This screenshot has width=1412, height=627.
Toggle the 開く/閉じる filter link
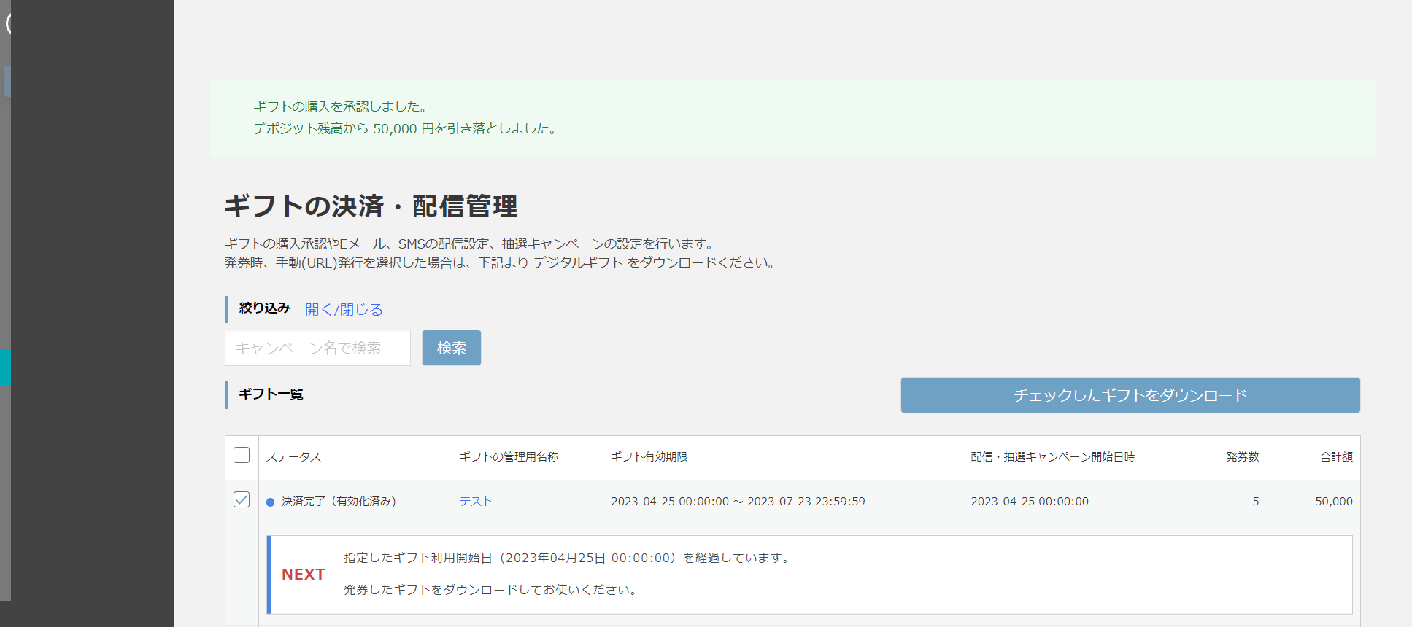[x=344, y=309]
